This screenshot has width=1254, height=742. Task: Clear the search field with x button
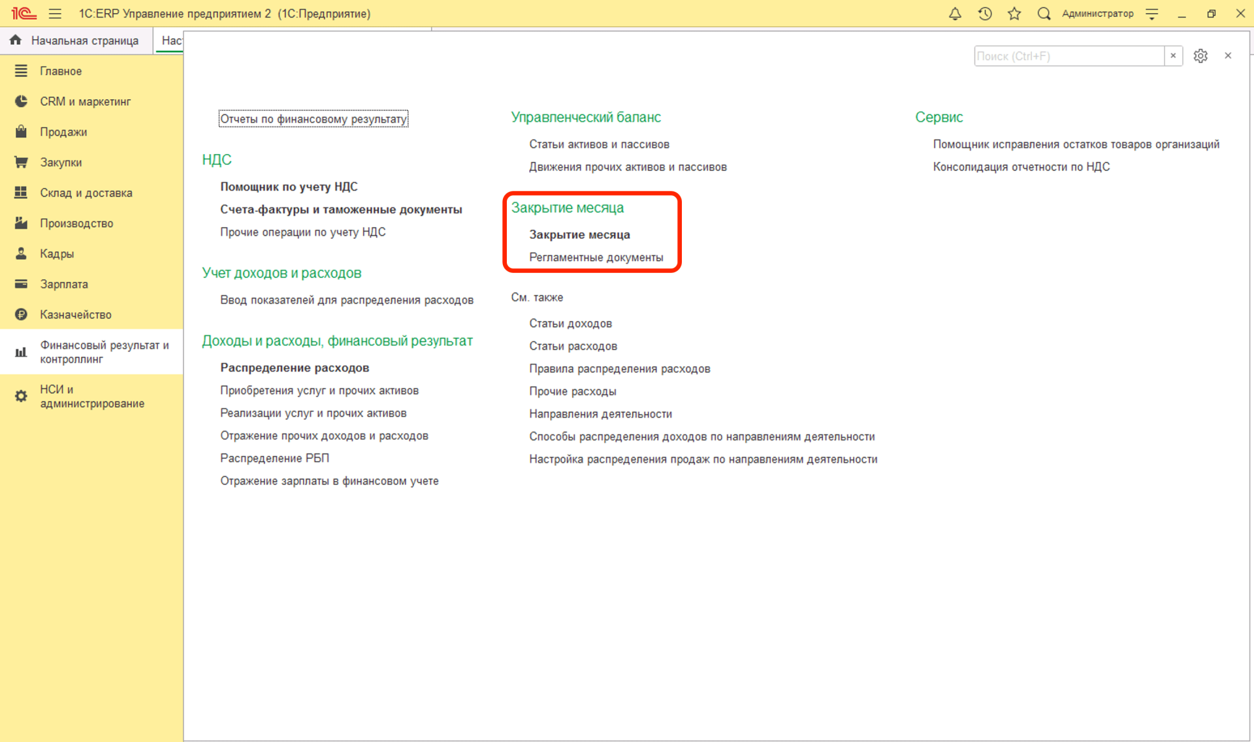pos(1173,56)
